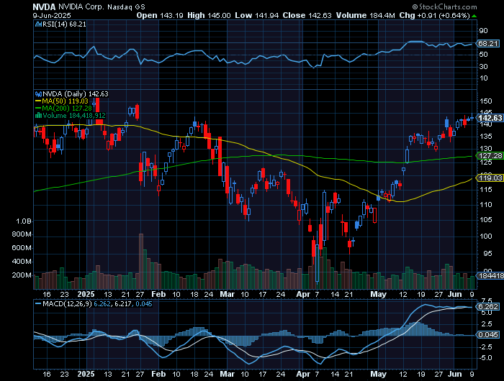Click the volume bars icon beside Volume

coord(38,116)
